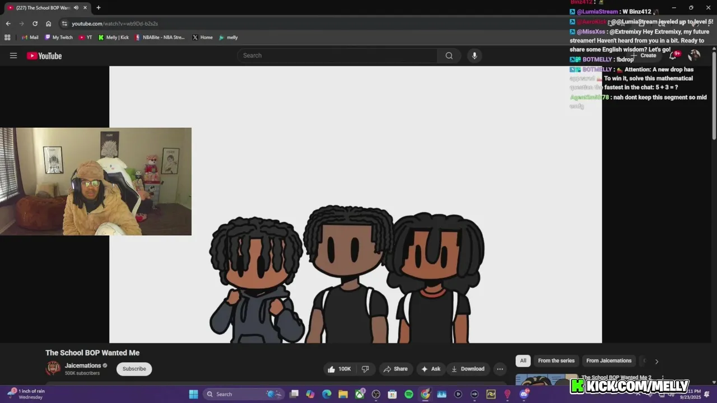The width and height of the screenshot is (717, 403).
Task: Open the Mail bookmark
Action: pos(30,38)
